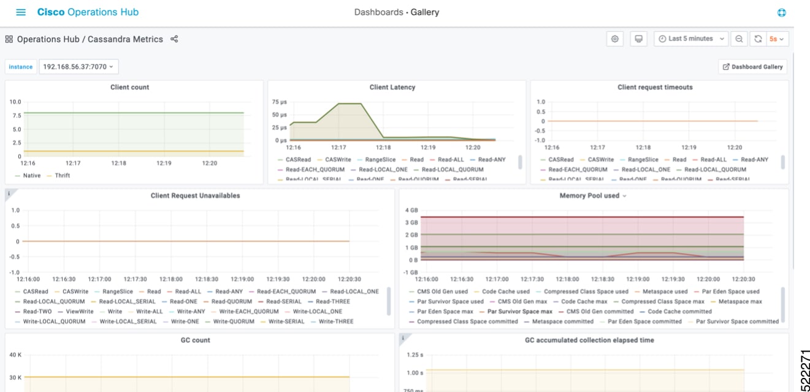
Task: Click the Client Latency peak on graph
Action: (x=350, y=104)
